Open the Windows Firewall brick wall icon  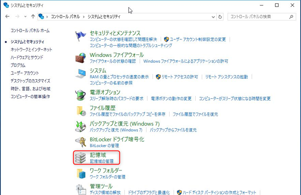click(x=81, y=58)
